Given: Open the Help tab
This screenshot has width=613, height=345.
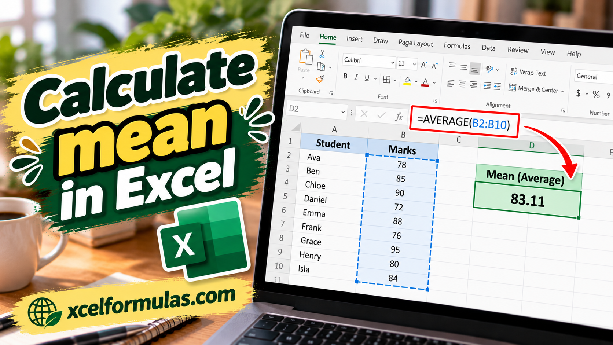Looking at the screenshot, I should [x=574, y=54].
